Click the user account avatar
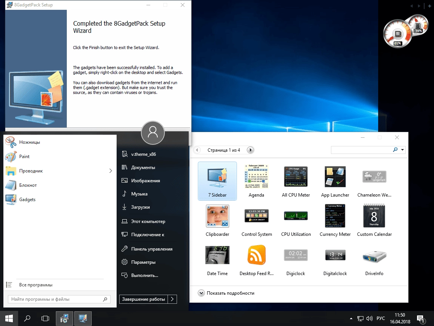The height and width of the screenshot is (326, 434). pos(153,132)
